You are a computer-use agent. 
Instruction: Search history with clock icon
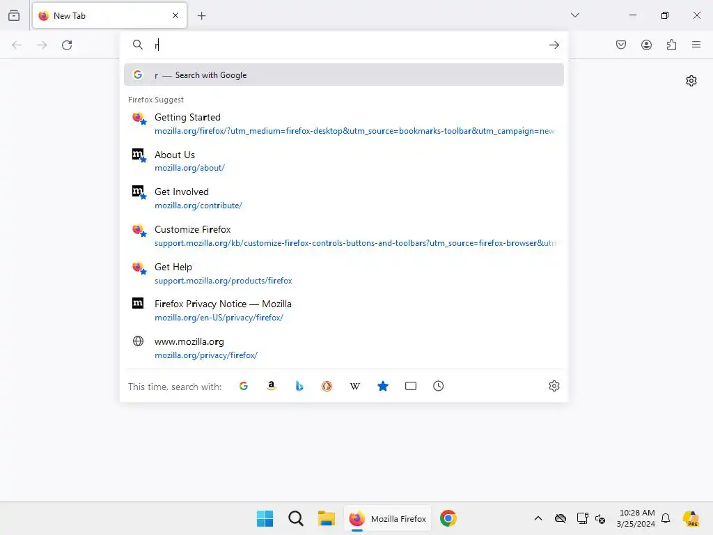(439, 386)
